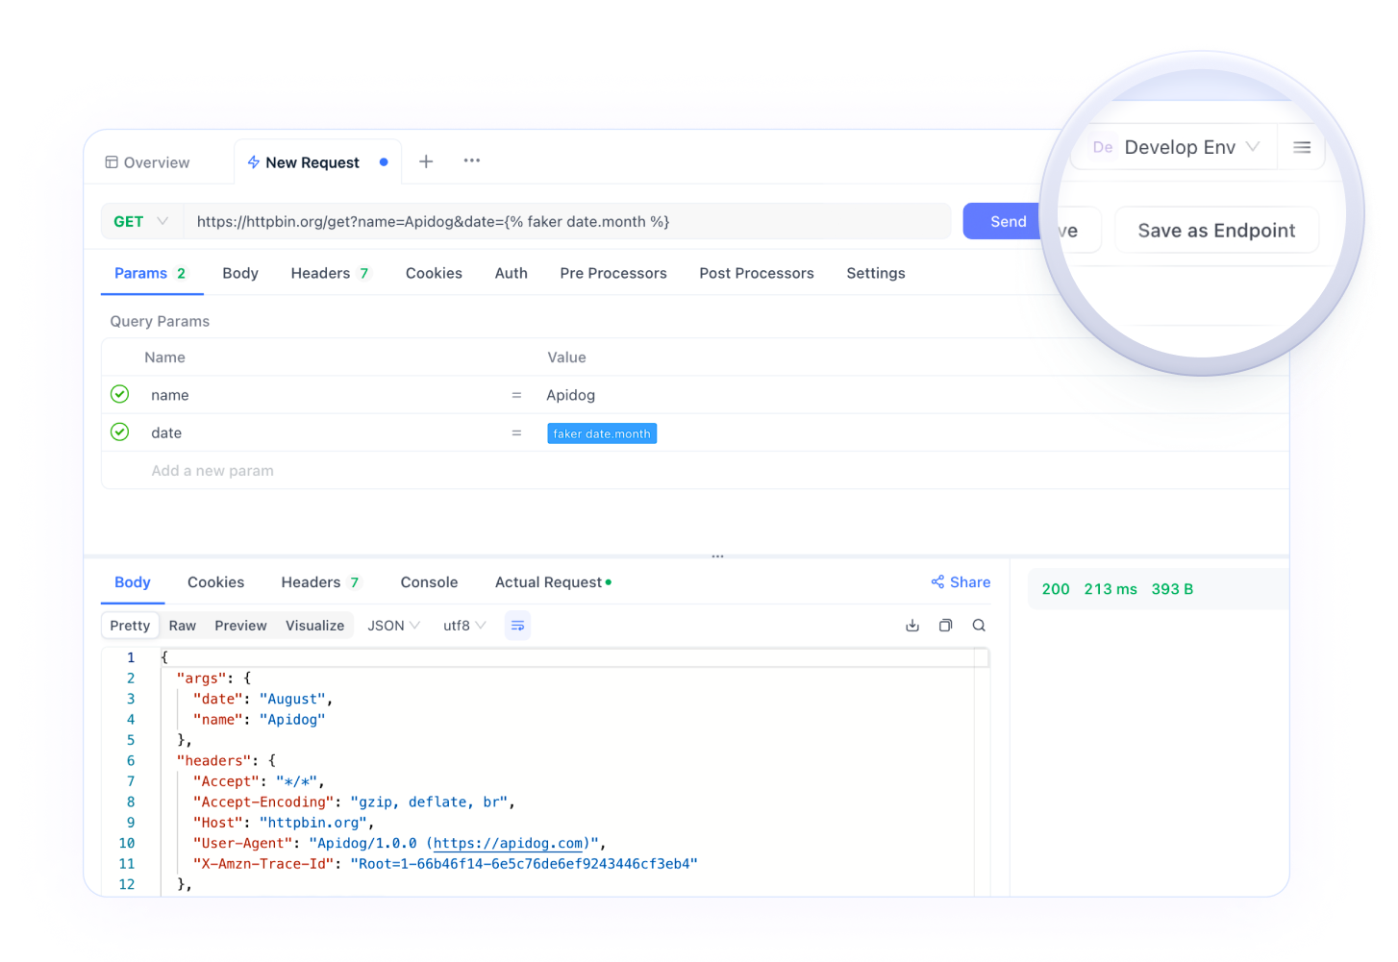Open the hamburger menu beside Develop Env
This screenshot has height=962, width=1398.
pyautogui.click(x=1302, y=147)
